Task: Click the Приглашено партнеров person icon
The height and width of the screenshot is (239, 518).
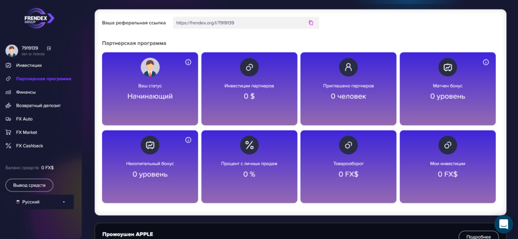Action: (349, 67)
